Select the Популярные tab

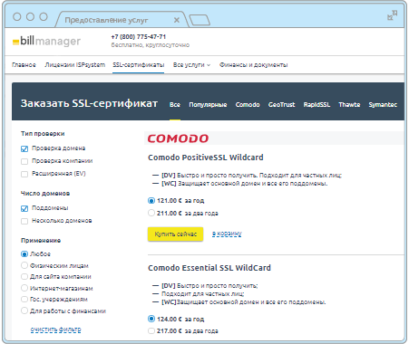(x=208, y=105)
